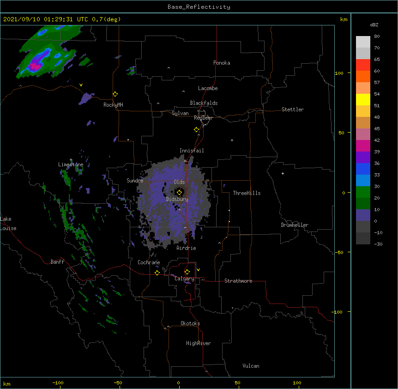Screen dimensions: 398x389
Task: Click the RedDeer city label
Action: click(203, 118)
